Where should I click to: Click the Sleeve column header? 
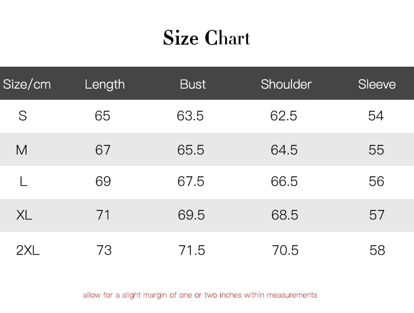(376, 84)
